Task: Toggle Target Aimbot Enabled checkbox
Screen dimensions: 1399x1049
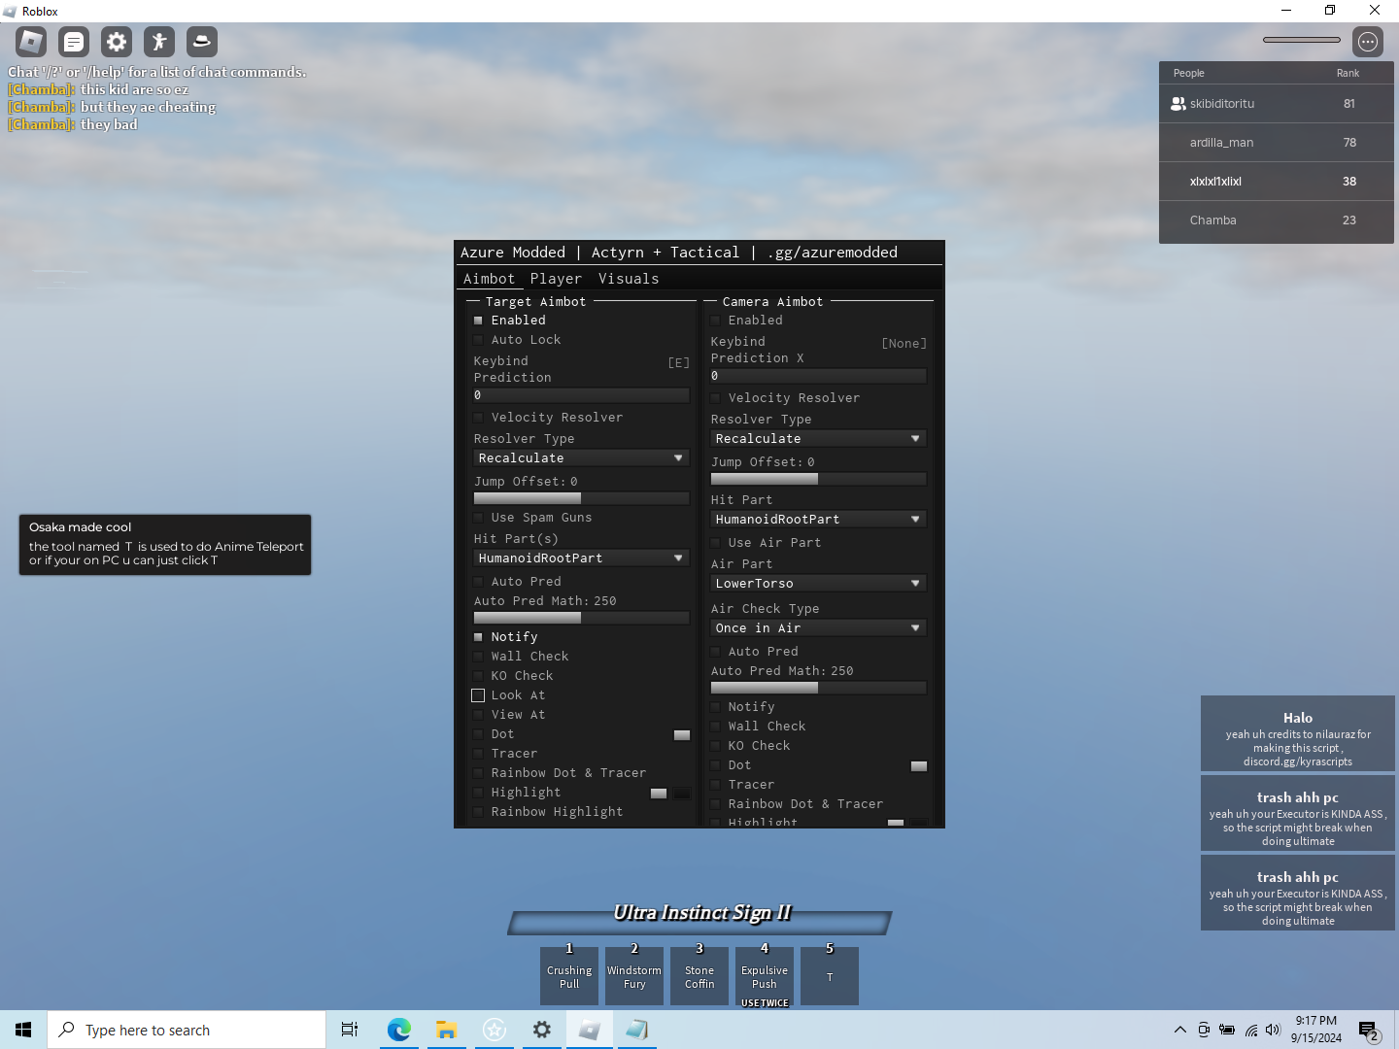Action: pos(478,321)
